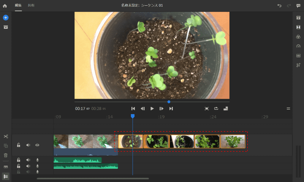This screenshot has width=304, height=182.
Task: Click the blue Add Media plus button
Action: coord(6,18)
